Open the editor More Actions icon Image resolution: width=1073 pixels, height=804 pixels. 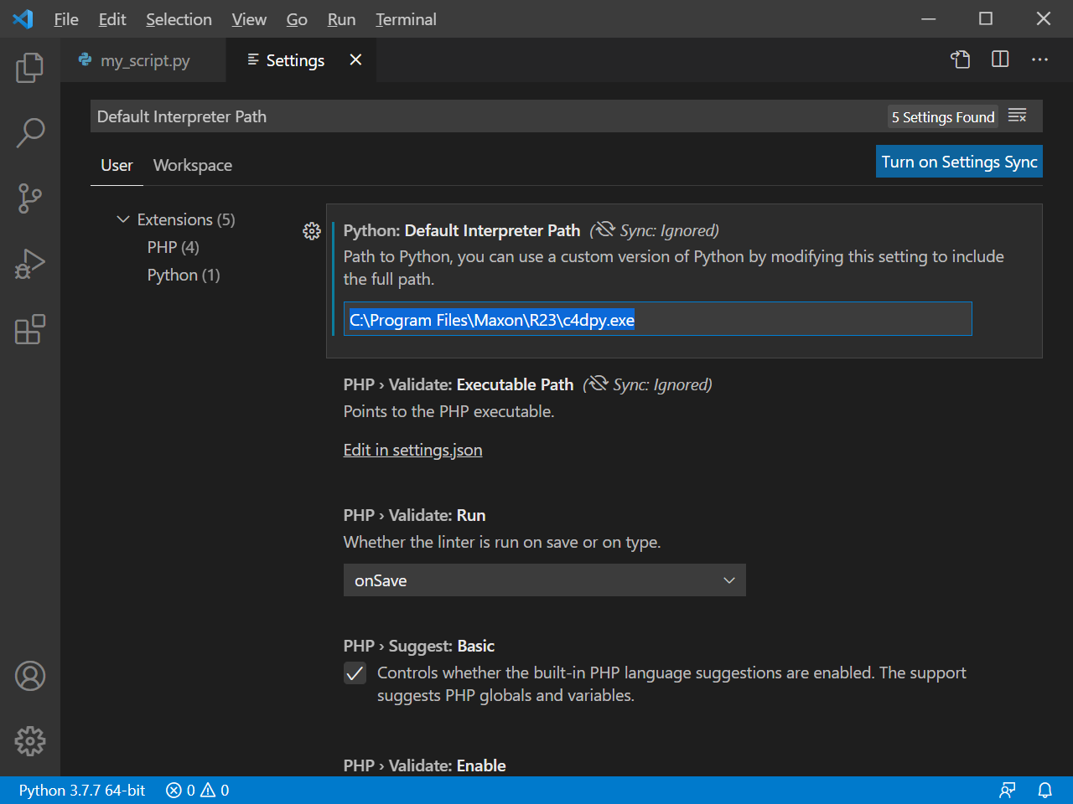tap(1039, 59)
